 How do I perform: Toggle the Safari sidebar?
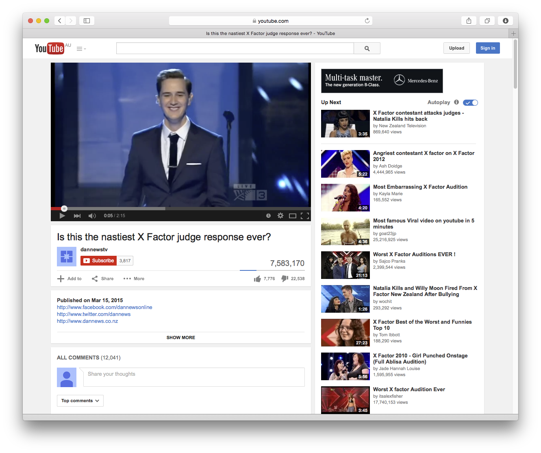coord(87,21)
